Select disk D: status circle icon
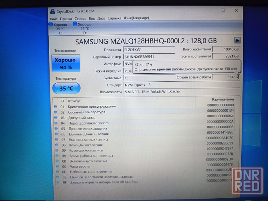Image resolution: width=268 pixels, height=201 pixels. [75, 24]
